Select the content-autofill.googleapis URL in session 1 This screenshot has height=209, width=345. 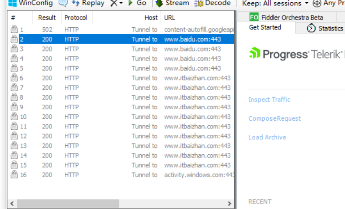pos(199,30)
